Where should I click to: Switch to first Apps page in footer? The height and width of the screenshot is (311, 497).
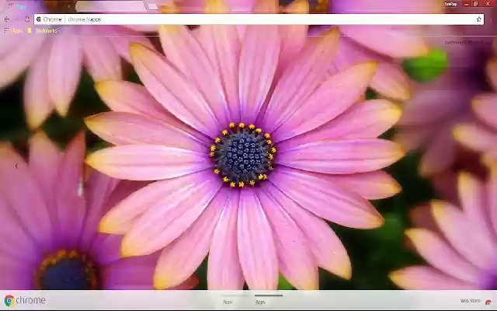coord(228,302)
